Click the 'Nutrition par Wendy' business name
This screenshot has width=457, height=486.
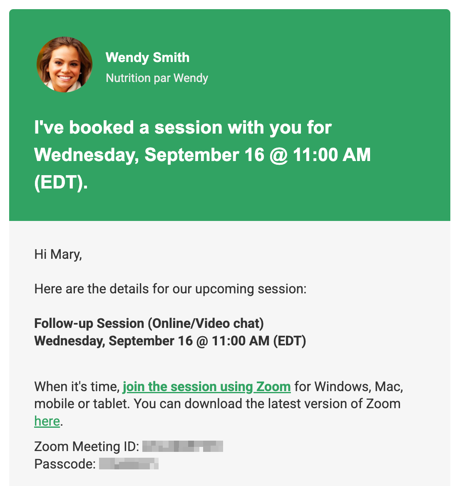point(157,78)
